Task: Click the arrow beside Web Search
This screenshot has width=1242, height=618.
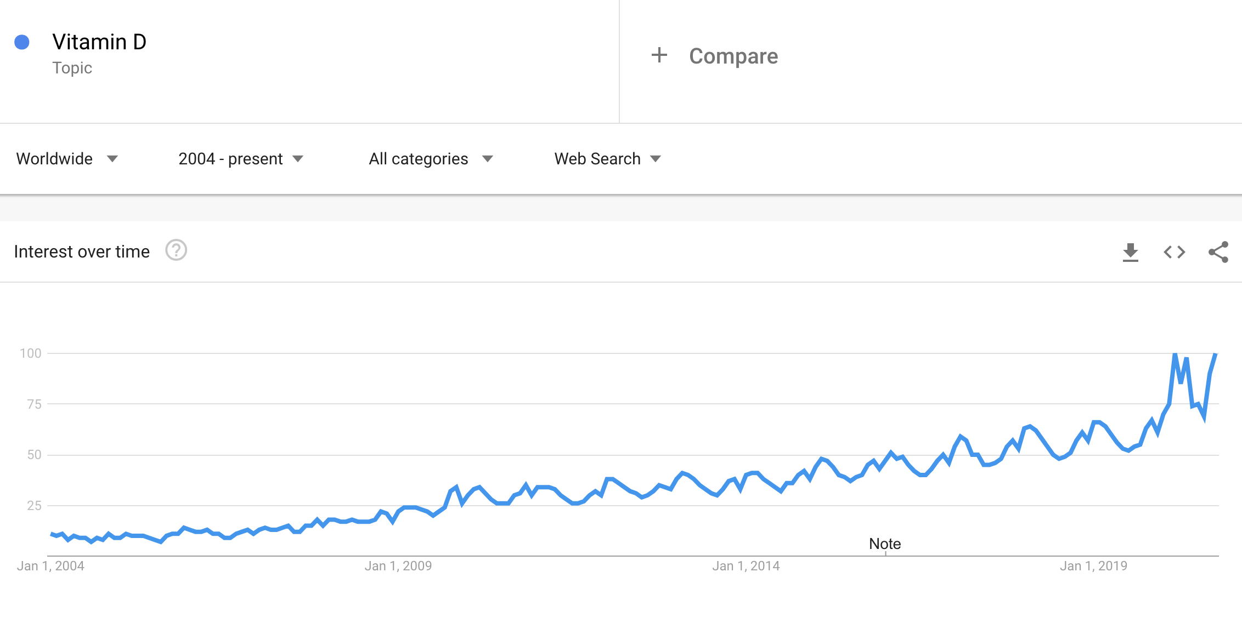Action: coord(656,159)
